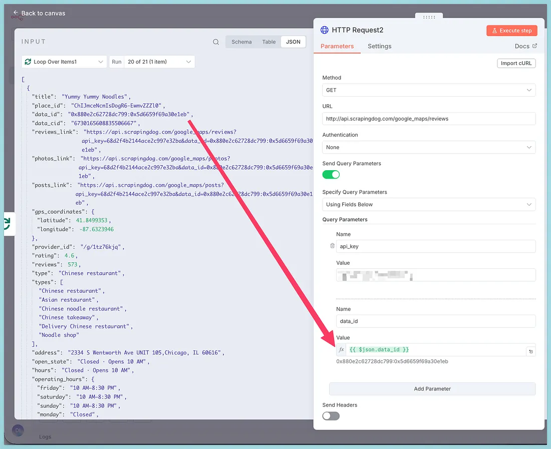Click the trash icon beside api_key parameter
This screenshot has width=551, height=449.
[332, 246]
